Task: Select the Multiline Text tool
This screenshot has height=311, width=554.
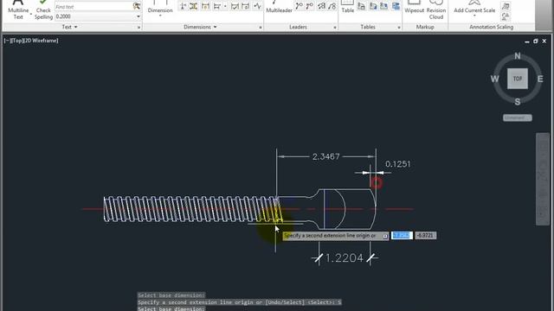Action: (x=18, y=10)
